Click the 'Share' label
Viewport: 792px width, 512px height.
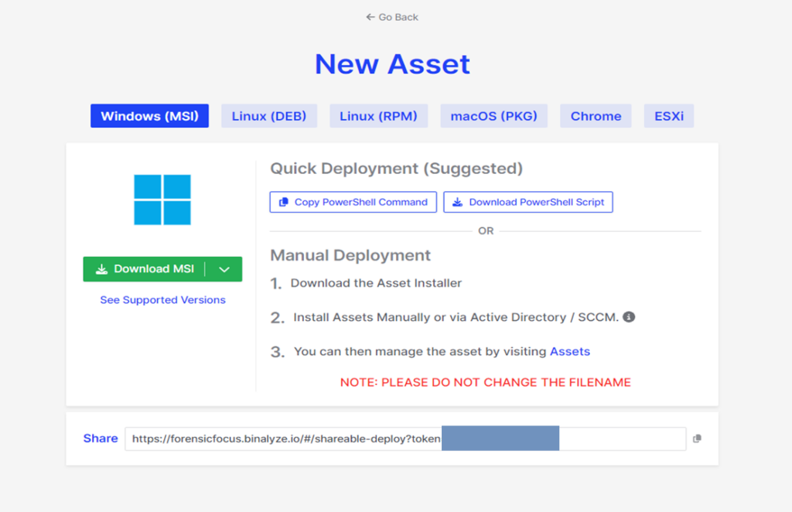pos(101,439)
